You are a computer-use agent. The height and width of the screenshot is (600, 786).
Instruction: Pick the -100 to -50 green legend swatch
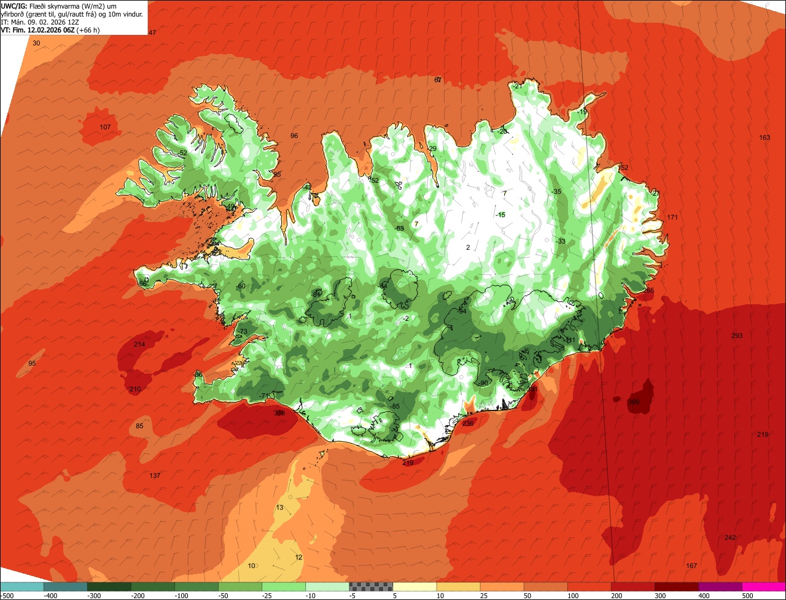[196, 587]
